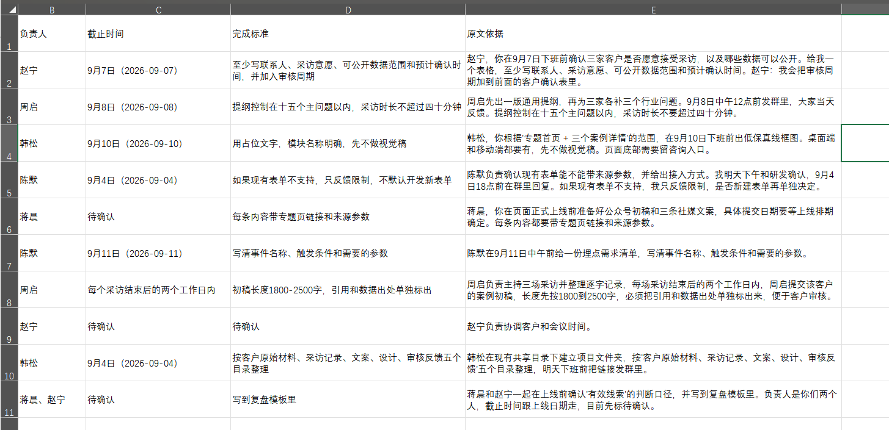889x430 pixels.
Task: Select cell 韩松 in row 4
Action: tap(52, 143)
